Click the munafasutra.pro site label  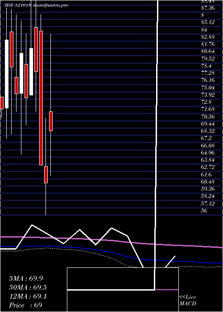[51, 5]
